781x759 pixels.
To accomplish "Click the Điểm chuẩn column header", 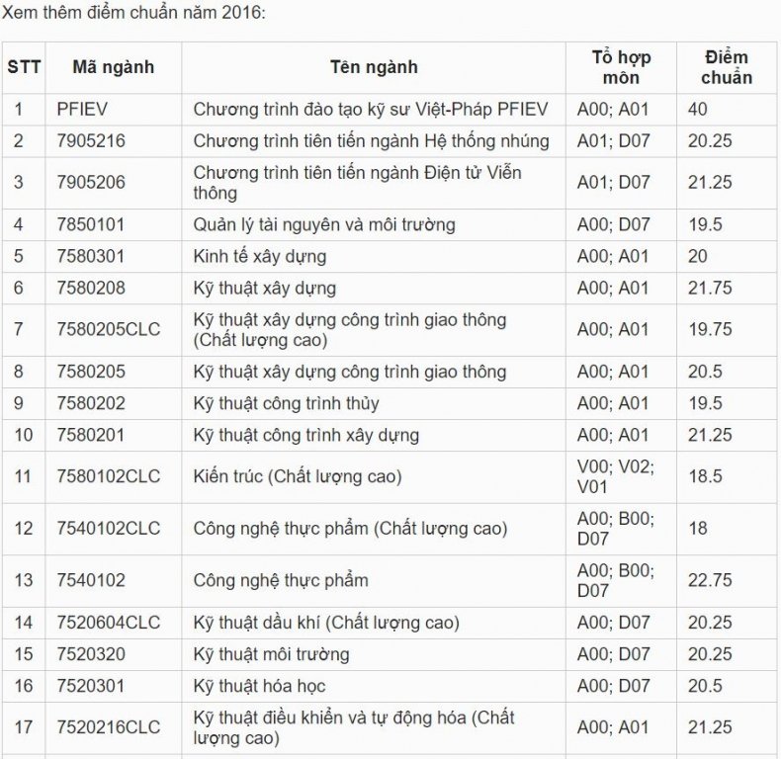I will tap(727, 68).
